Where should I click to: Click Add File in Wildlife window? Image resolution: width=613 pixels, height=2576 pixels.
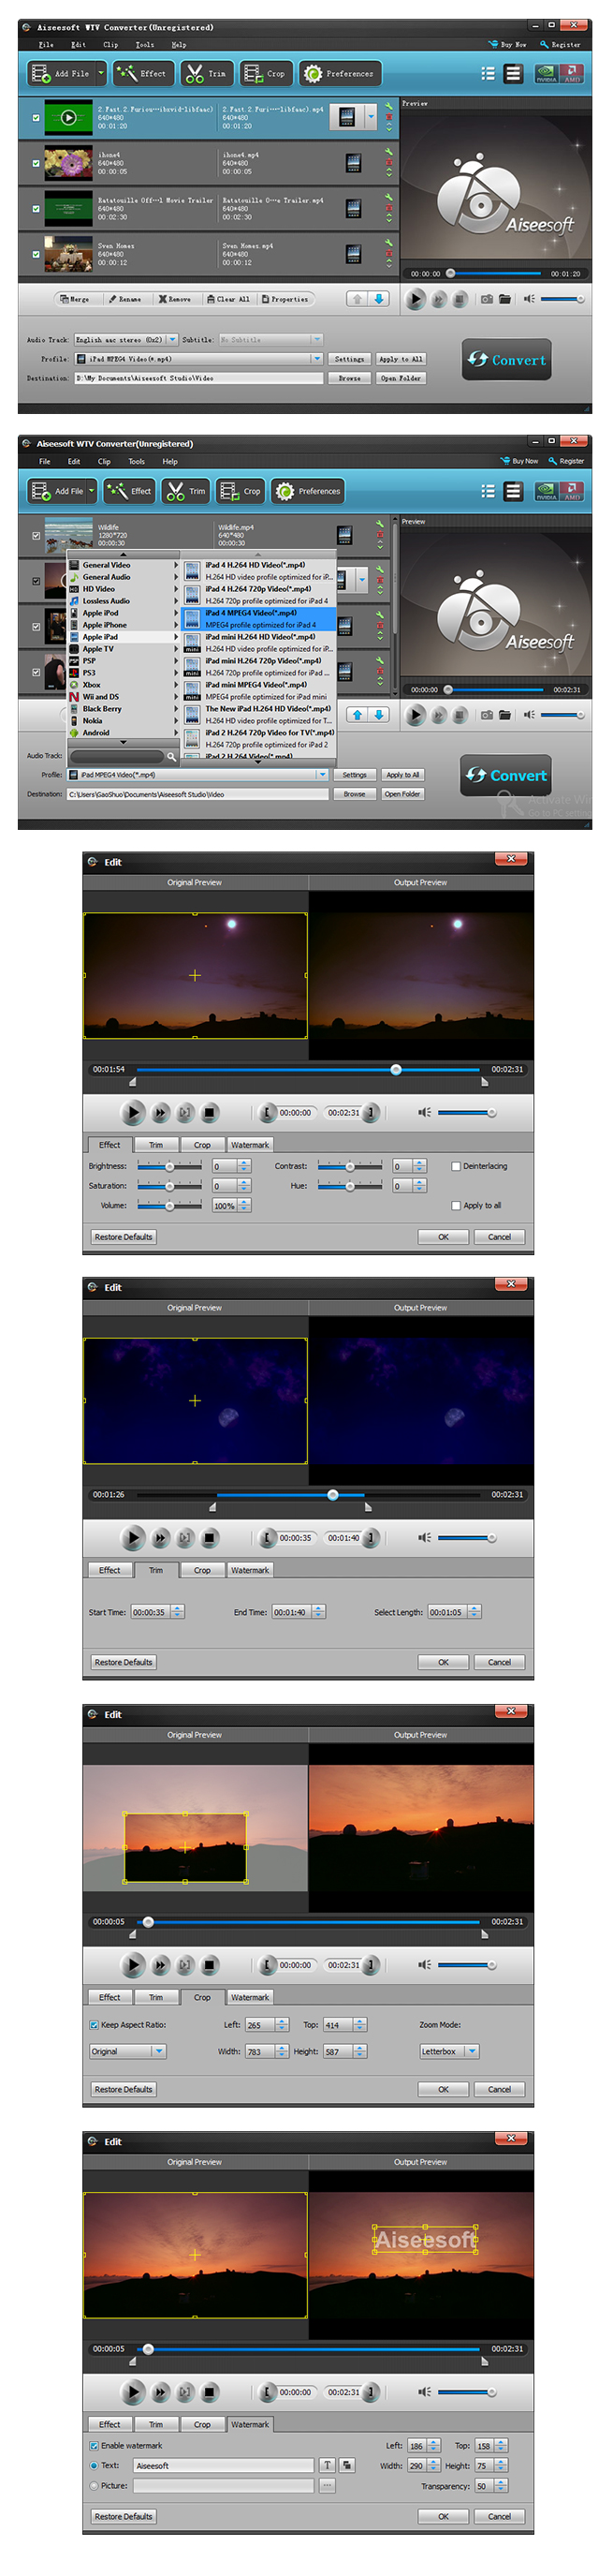point(60,491)
